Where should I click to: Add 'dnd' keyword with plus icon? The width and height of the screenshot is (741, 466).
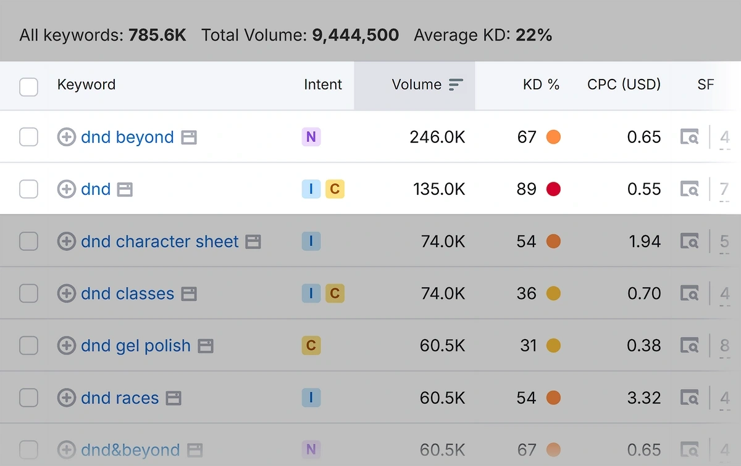point(66,189)
